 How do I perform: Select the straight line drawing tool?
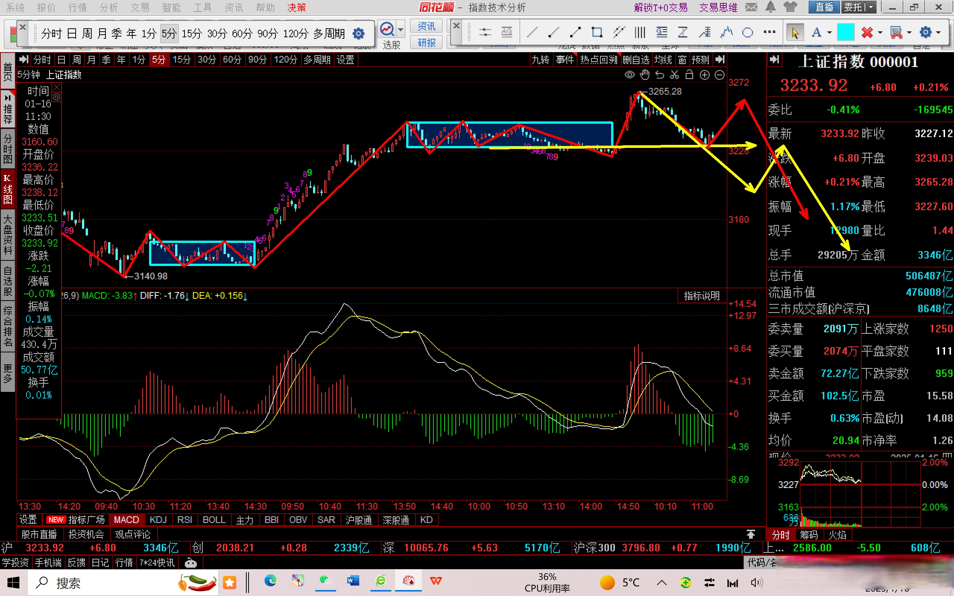(533, 32)
